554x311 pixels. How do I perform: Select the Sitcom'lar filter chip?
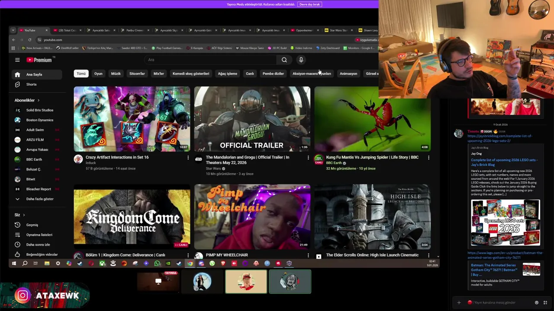point(137,73)
